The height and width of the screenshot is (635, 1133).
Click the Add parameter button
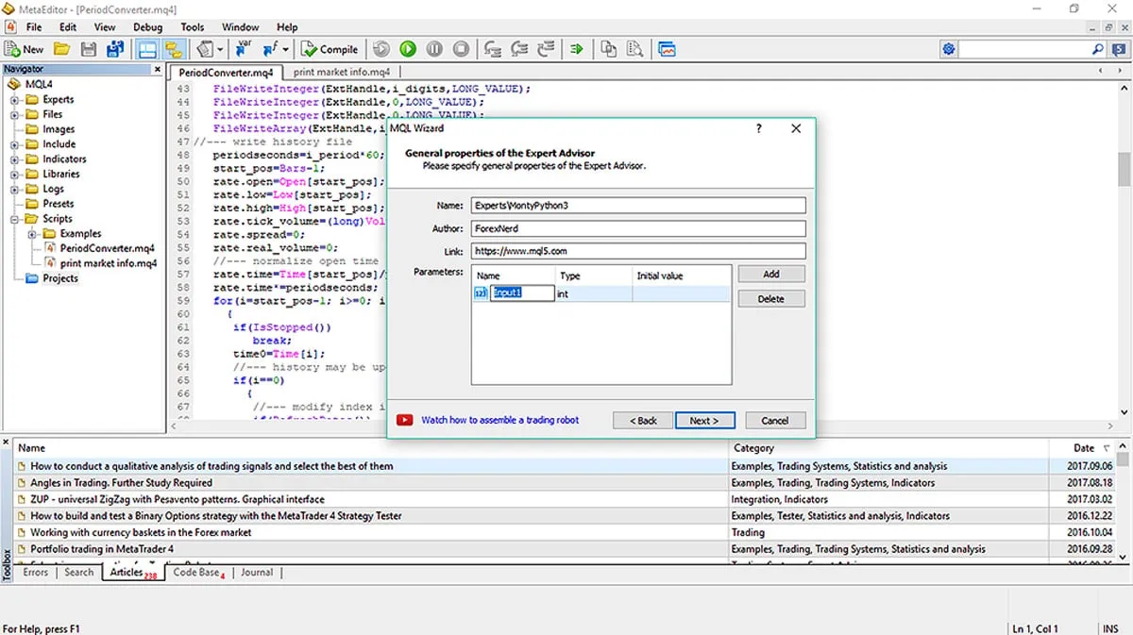770,274
